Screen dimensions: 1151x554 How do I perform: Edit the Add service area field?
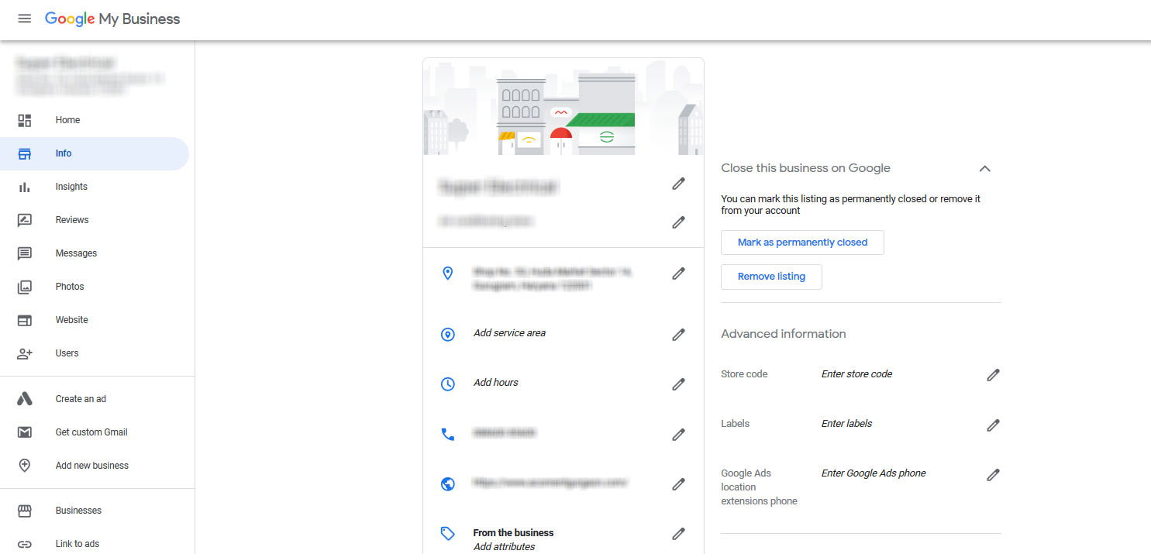(678, 334)
